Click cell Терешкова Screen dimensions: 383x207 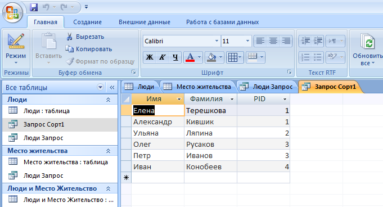pyautogui.click(x=210, y=110)
